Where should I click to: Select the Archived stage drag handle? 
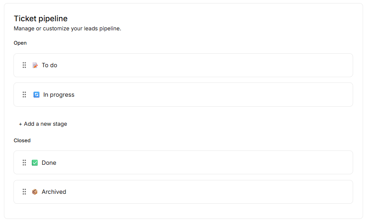click(x=24, y=192)
